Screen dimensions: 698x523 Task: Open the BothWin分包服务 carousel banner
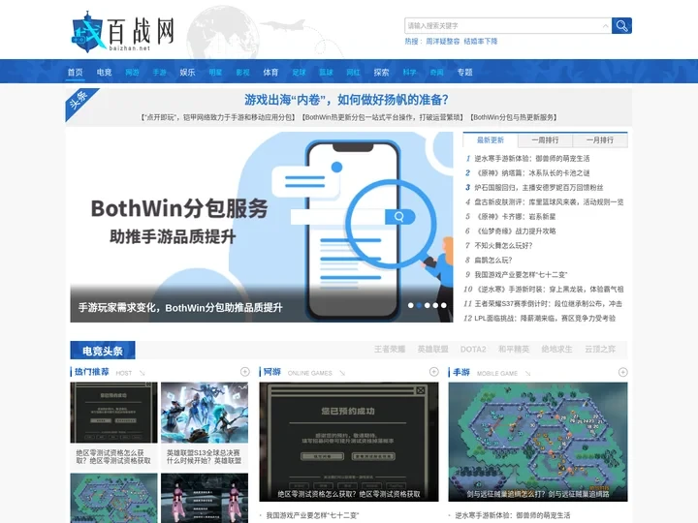262,227
